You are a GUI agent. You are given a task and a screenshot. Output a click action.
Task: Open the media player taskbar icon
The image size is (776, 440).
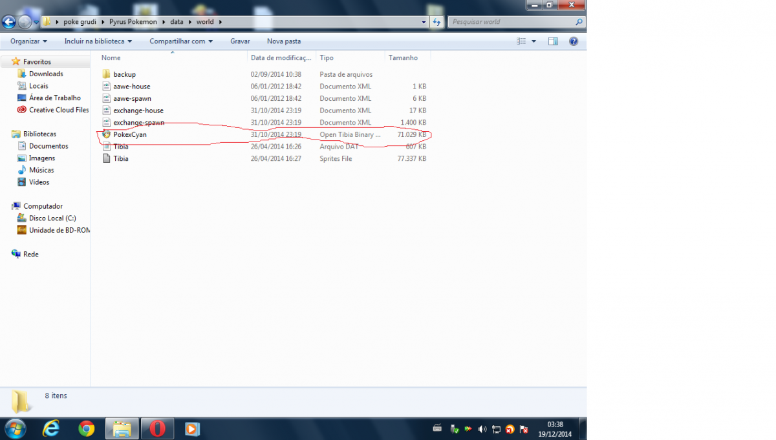click(191, 428)
